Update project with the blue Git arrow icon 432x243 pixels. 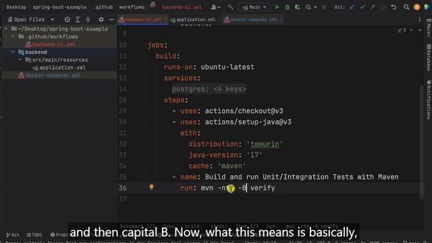[x=352, y=7]
